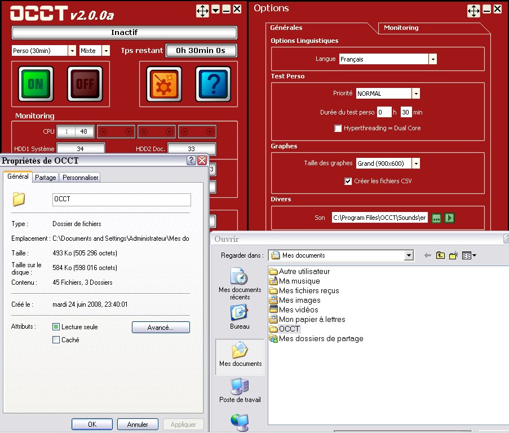Open help with the blue question mark icon
The width and height of the screenshot is (509, 433).
point(213,84)
